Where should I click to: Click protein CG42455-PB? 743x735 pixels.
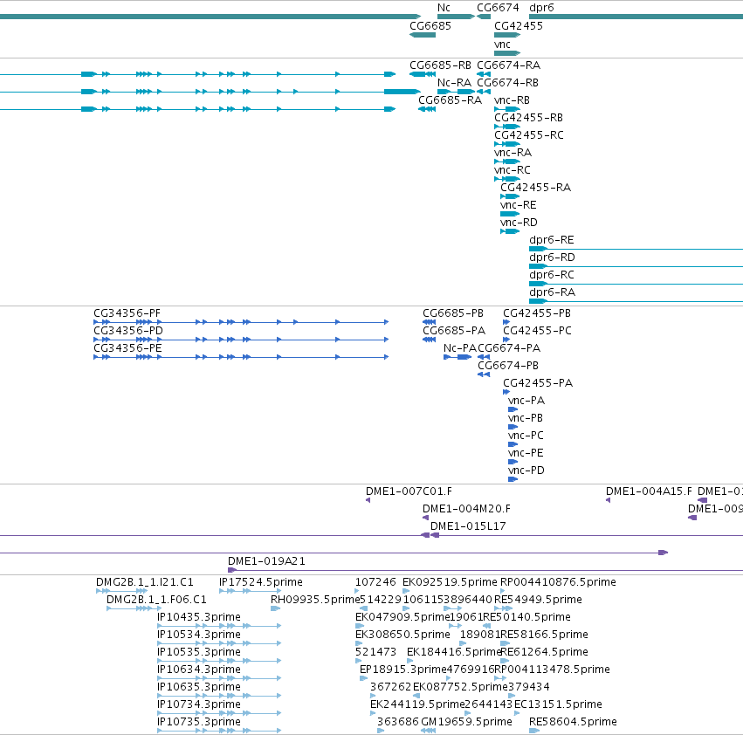(537, 313)
